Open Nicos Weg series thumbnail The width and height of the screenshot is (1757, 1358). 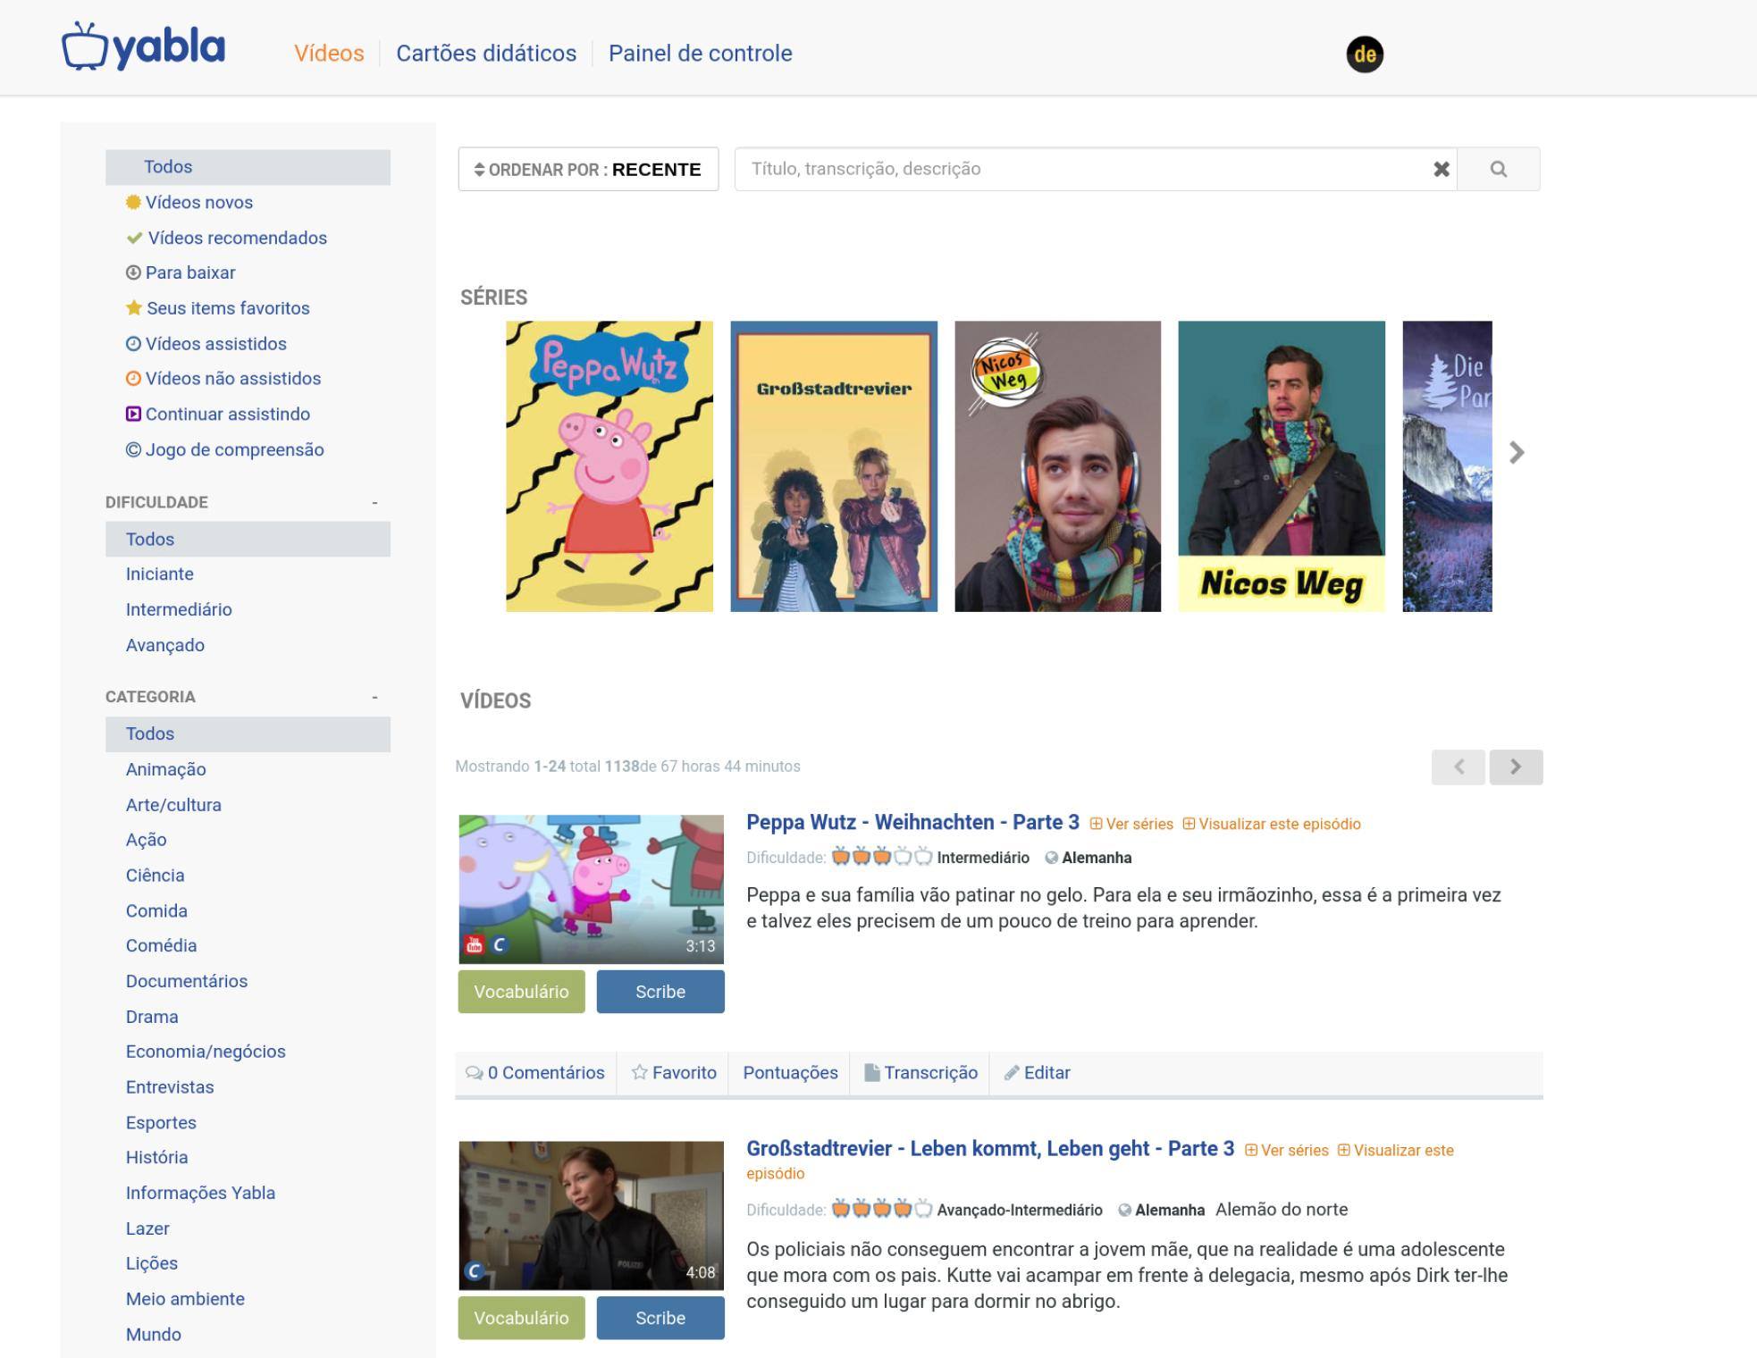tap(1281, 466)
